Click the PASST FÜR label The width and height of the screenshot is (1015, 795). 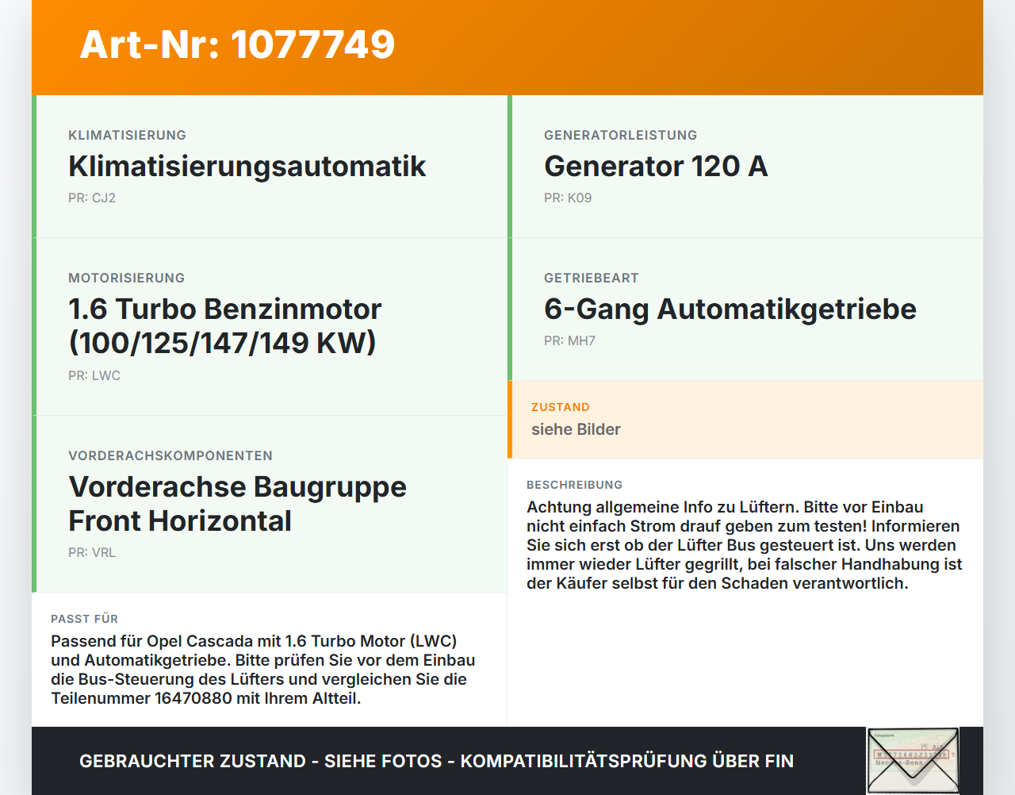(x=84, y=619)
